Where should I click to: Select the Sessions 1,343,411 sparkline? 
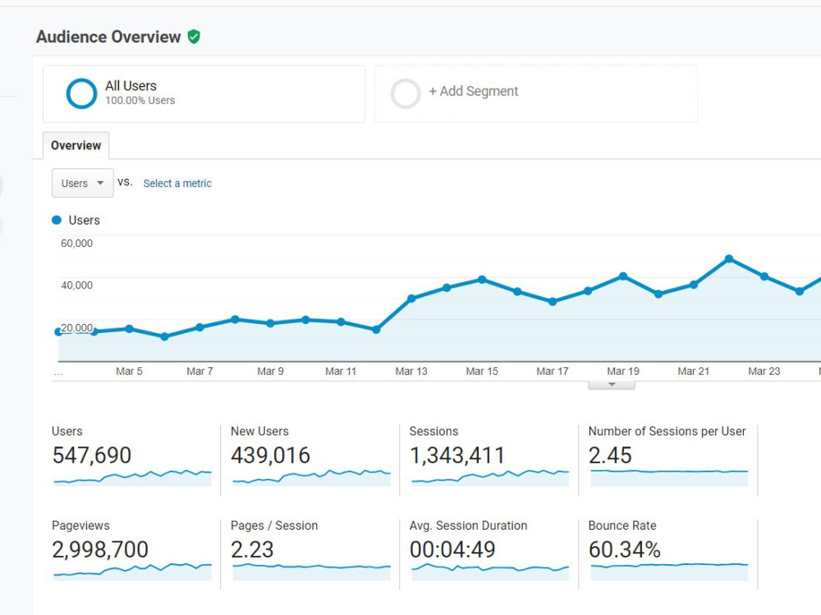(x=490, y=478)
